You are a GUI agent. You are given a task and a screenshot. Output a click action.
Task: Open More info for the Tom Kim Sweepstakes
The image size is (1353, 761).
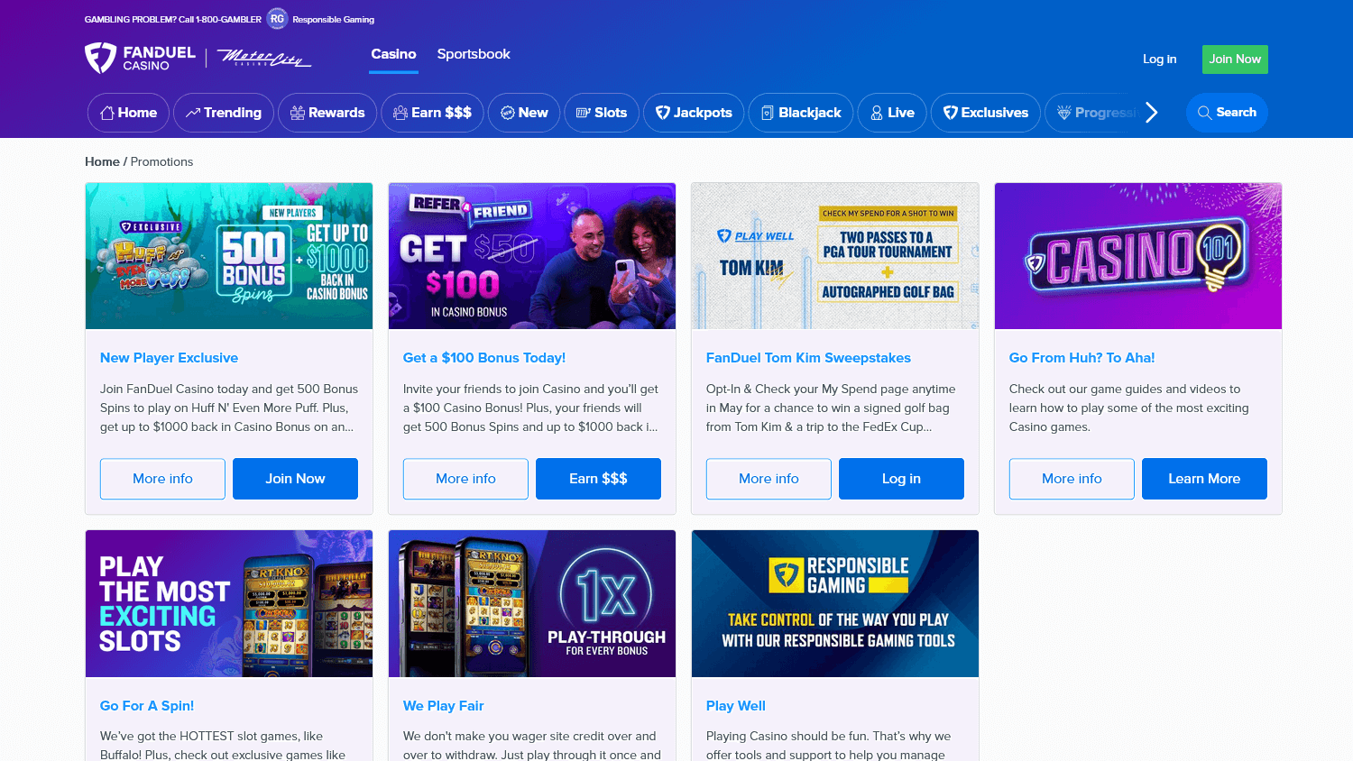768,479
